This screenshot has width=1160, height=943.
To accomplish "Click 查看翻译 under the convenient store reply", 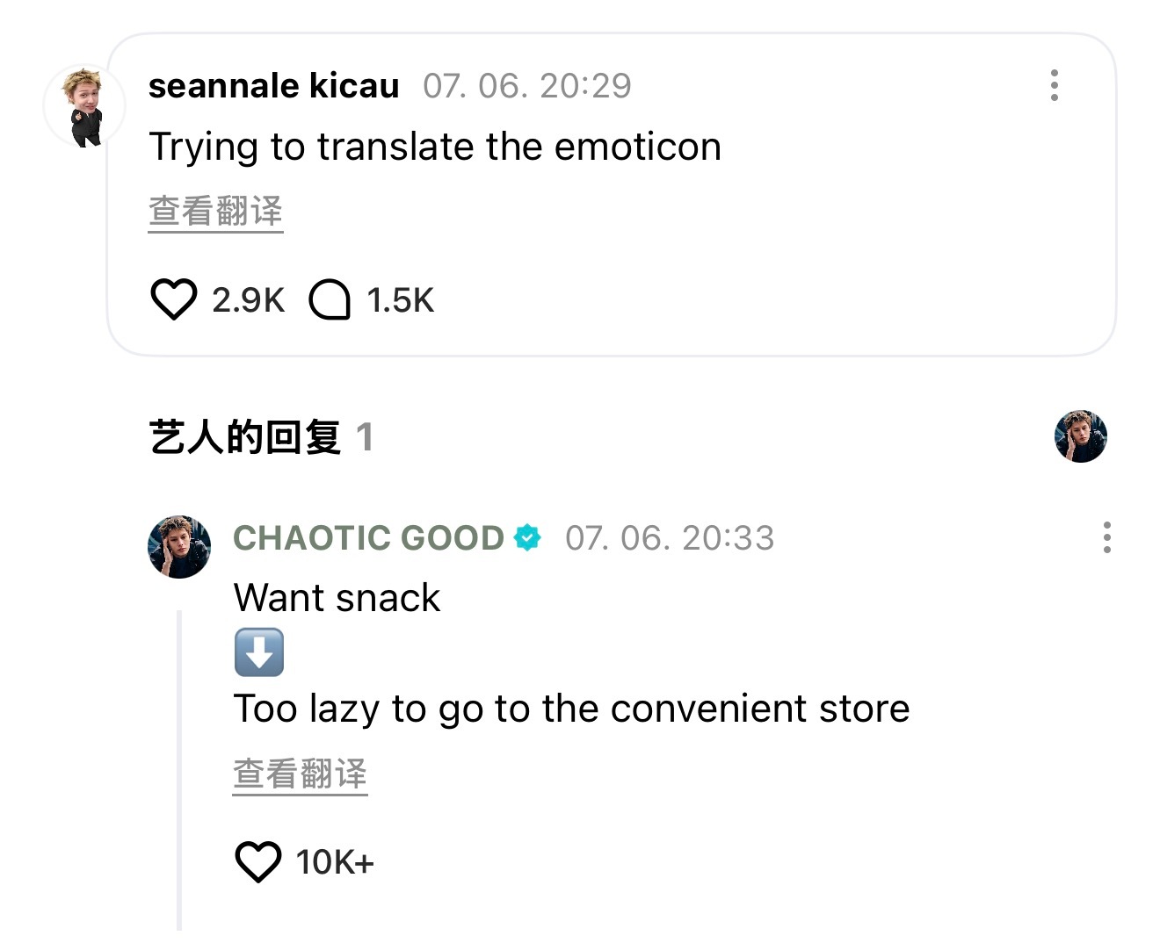I will (x=300, y=774).
